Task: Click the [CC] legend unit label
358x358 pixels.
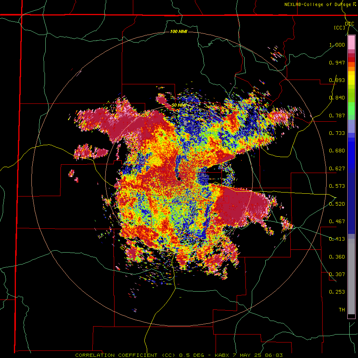Action: coord(339,27)
